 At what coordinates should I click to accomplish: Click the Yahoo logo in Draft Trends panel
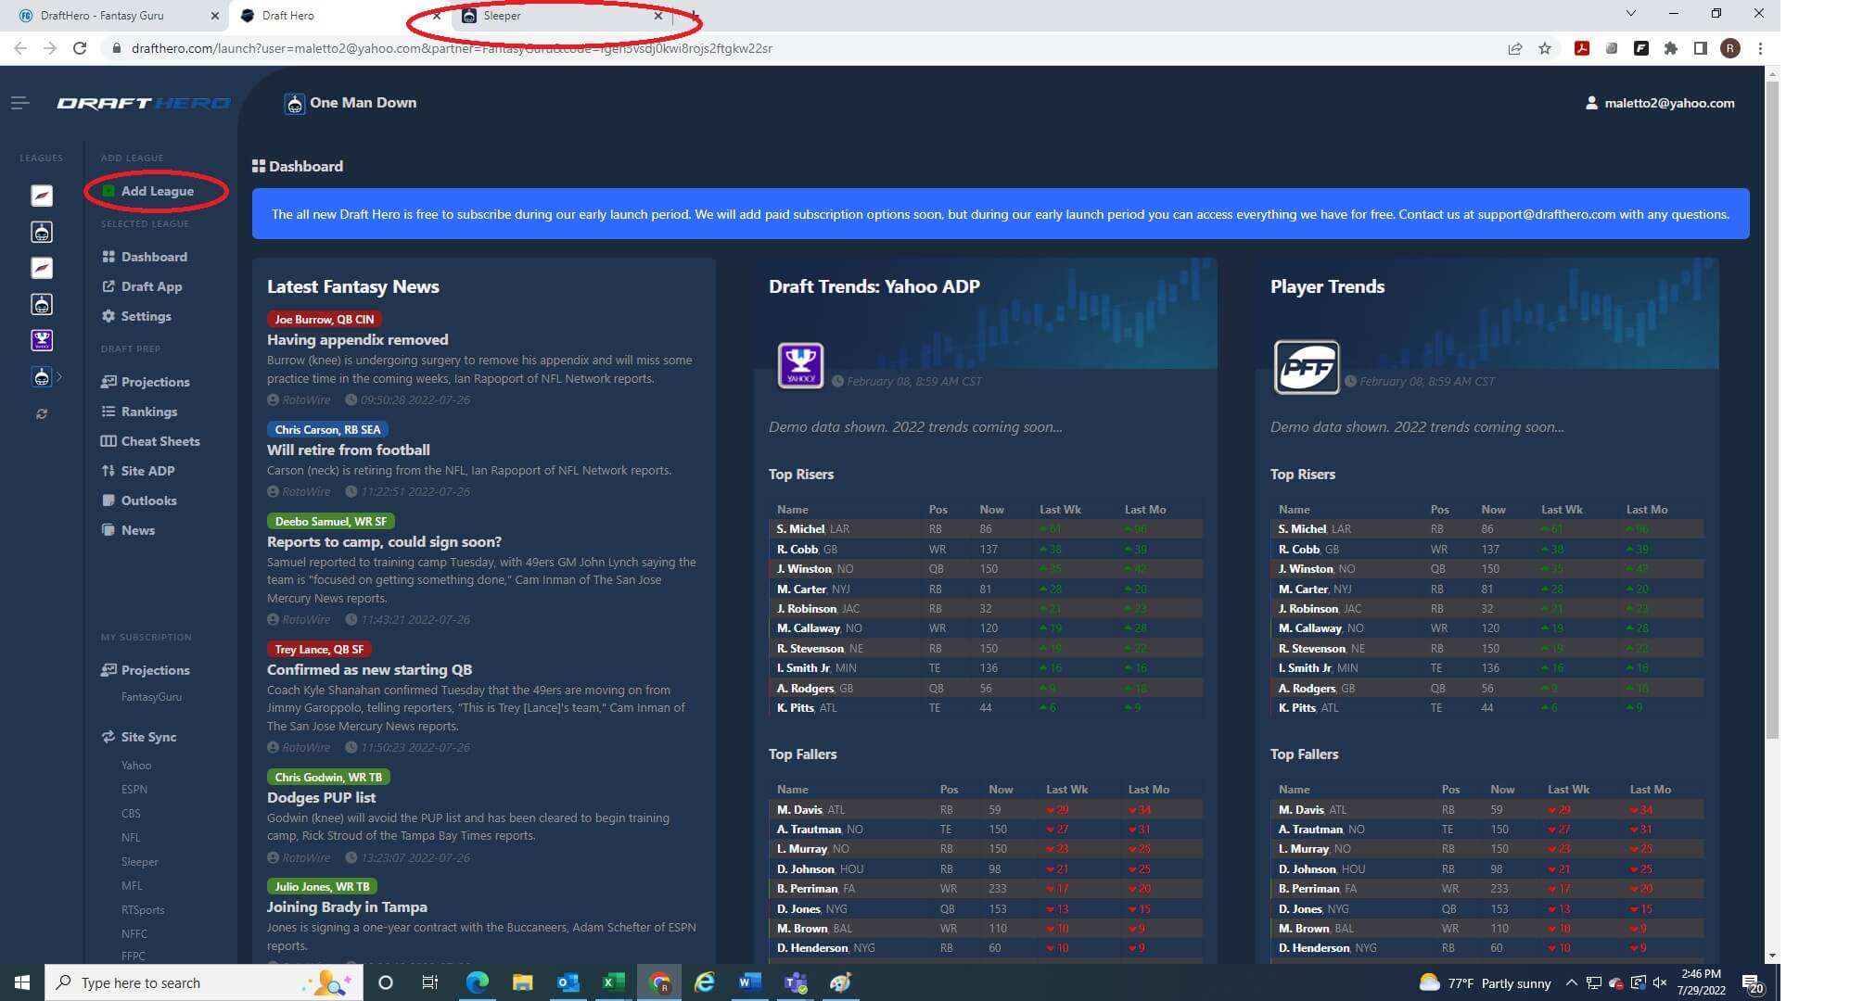point(800,365)
